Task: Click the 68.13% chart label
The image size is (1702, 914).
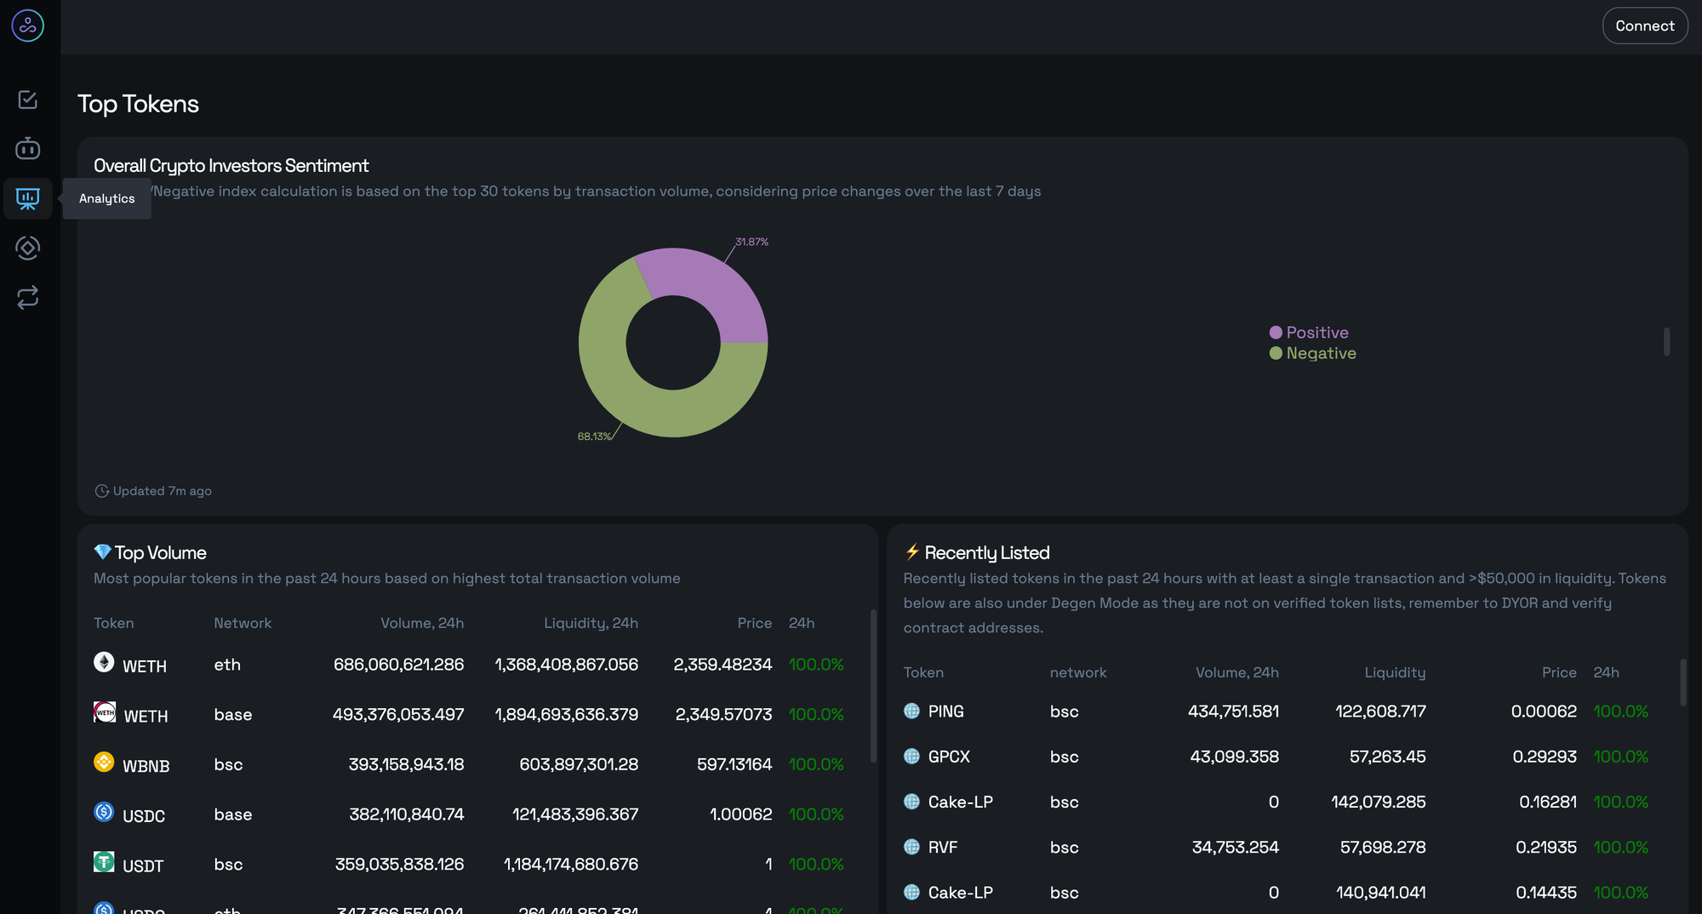Action: (594, 437)
